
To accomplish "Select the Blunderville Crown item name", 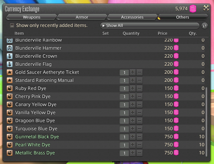I will 36,56.
